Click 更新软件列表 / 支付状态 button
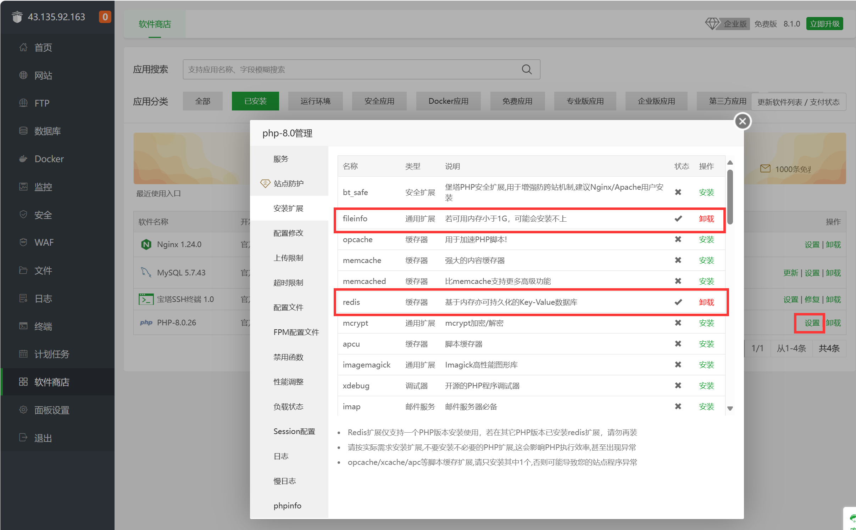Screen dimensions: 856x530 (798, 102)
